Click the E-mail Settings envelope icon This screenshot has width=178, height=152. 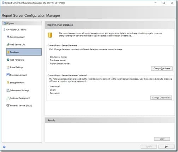click(8, 67)
